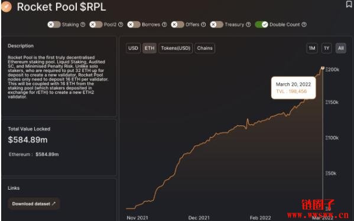Download dataset via the Links button

[x=34, y=204]
